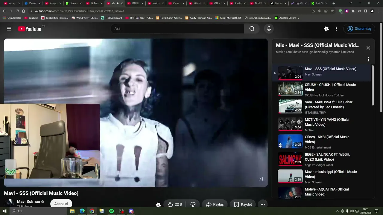The image size is (383, 215).
Task: Click the video title below the player
Action: coord(41,193)
